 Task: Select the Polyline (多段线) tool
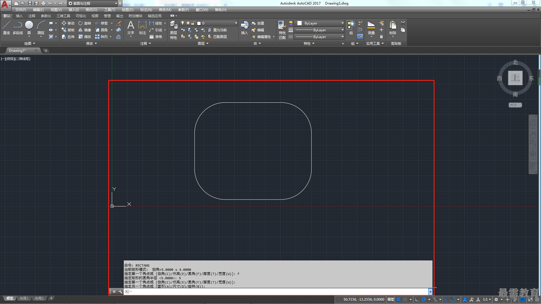(x=18, y=28)
